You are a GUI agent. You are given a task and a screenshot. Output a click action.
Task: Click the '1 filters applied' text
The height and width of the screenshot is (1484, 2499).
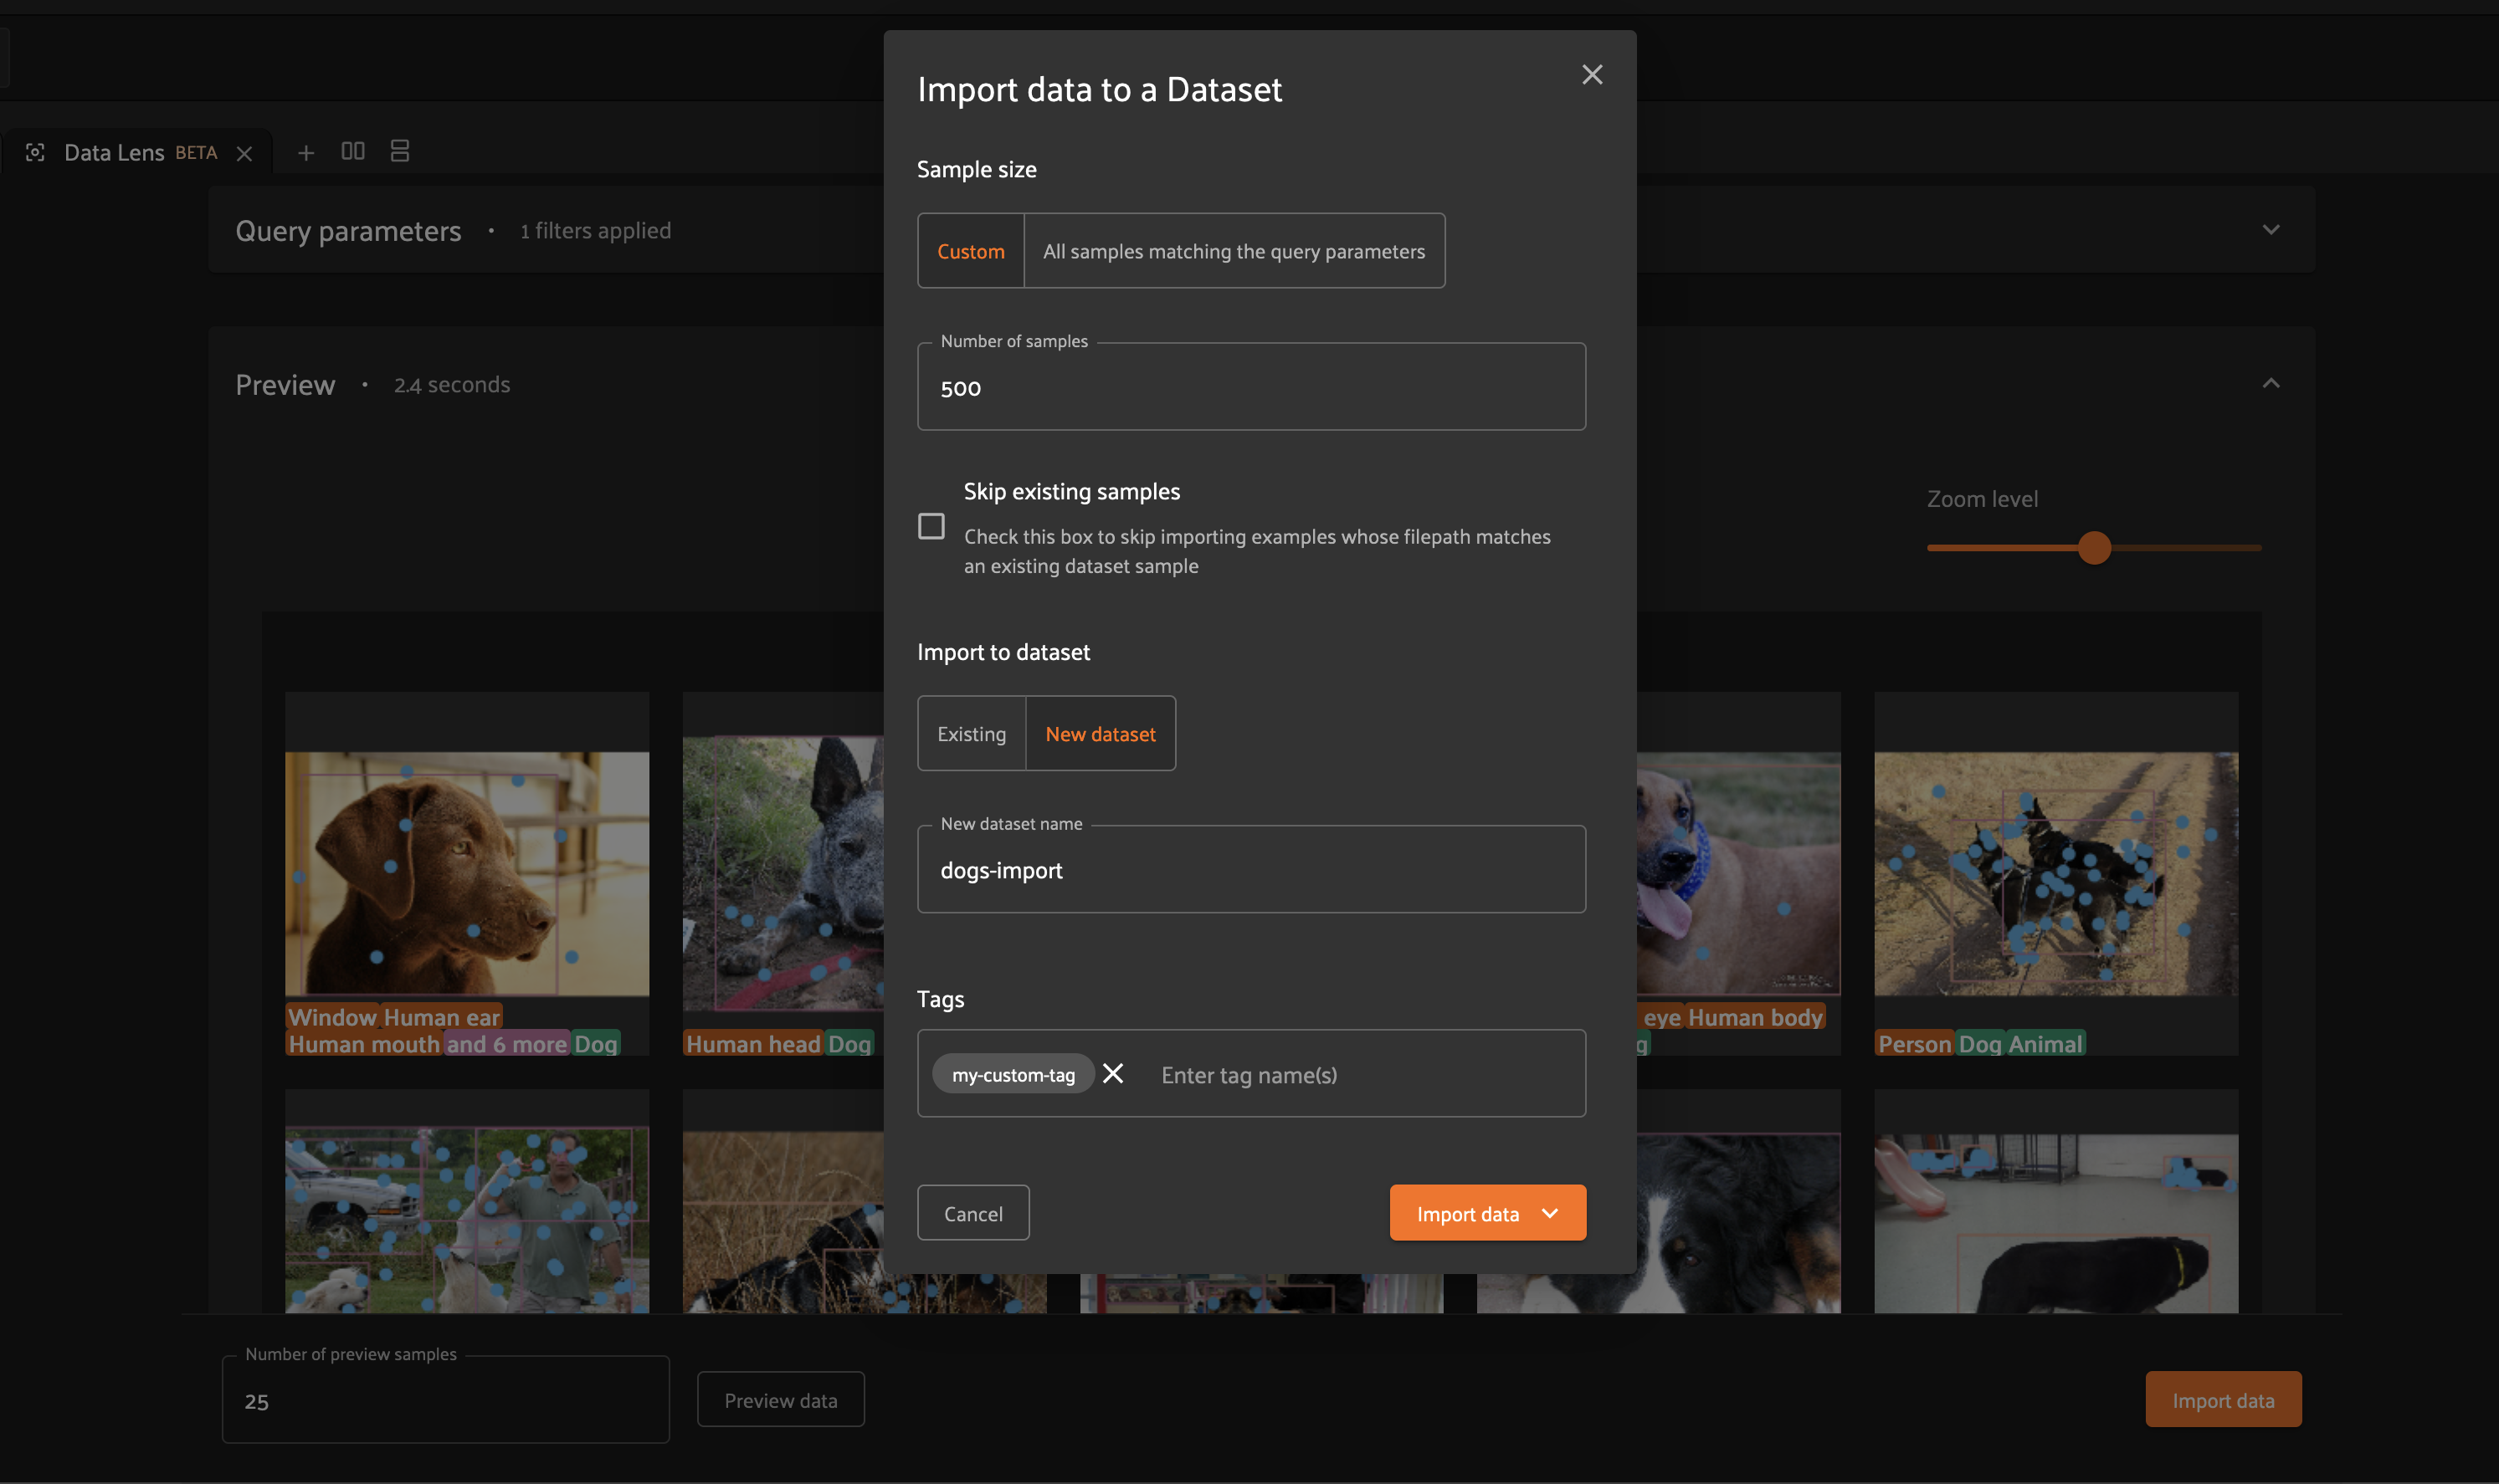tap(595, 231)
